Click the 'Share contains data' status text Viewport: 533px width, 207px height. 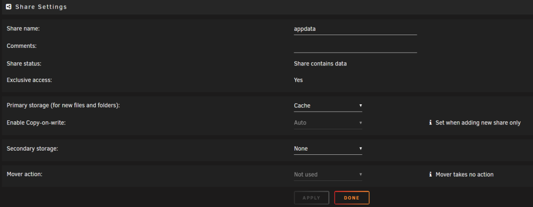click(x=320, y=63)
